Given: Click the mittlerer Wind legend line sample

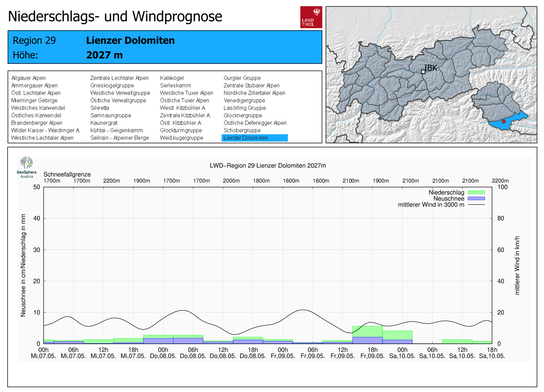Looking at the screenshot, I should (476, 205).
